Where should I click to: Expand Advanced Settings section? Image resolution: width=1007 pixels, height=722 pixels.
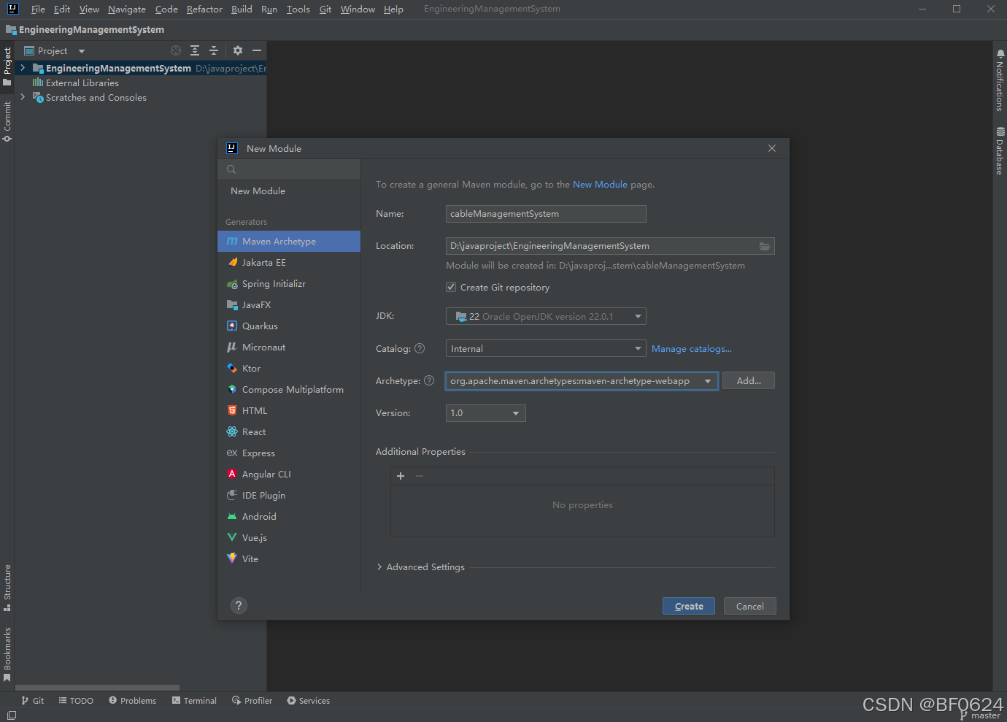click(379, 567)
